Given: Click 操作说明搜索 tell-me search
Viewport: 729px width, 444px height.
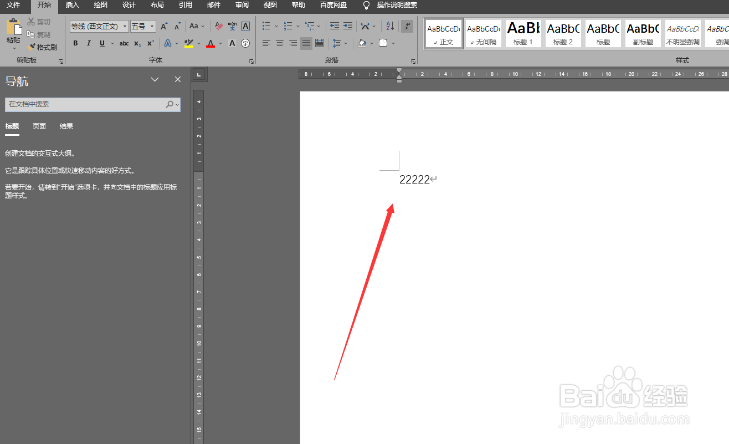Looking at the screenshot, I should [x=397, y=5].
